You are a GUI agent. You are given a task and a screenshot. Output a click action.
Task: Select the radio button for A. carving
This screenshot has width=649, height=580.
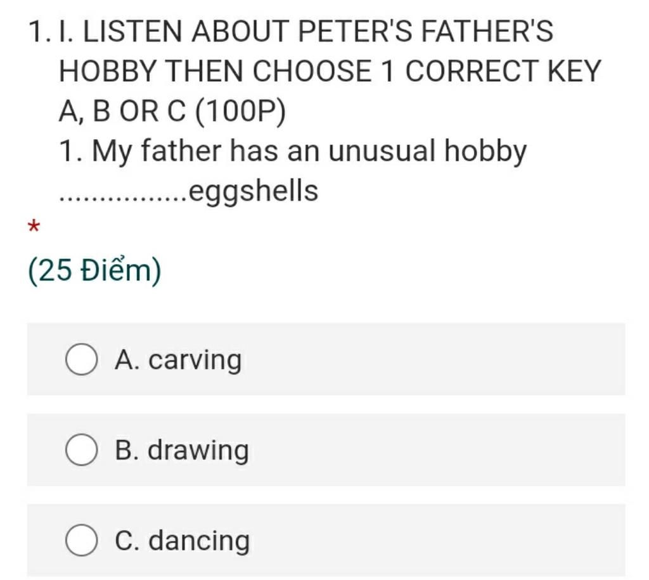[x=82, y=360]
